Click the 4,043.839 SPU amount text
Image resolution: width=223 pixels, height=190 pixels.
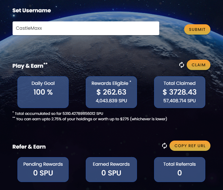(x=111, y=101)
